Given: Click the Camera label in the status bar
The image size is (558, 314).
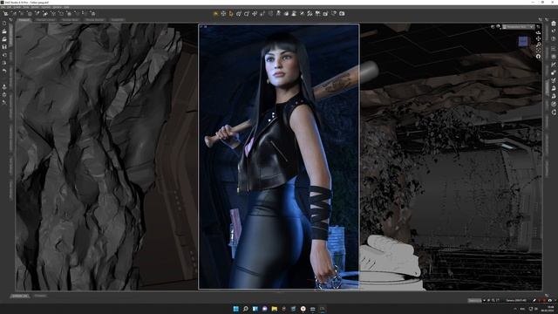Looking at the screenshot, I should [x=516, y=300].
